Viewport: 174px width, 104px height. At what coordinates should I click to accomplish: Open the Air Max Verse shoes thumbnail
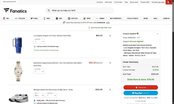point(19,98)
